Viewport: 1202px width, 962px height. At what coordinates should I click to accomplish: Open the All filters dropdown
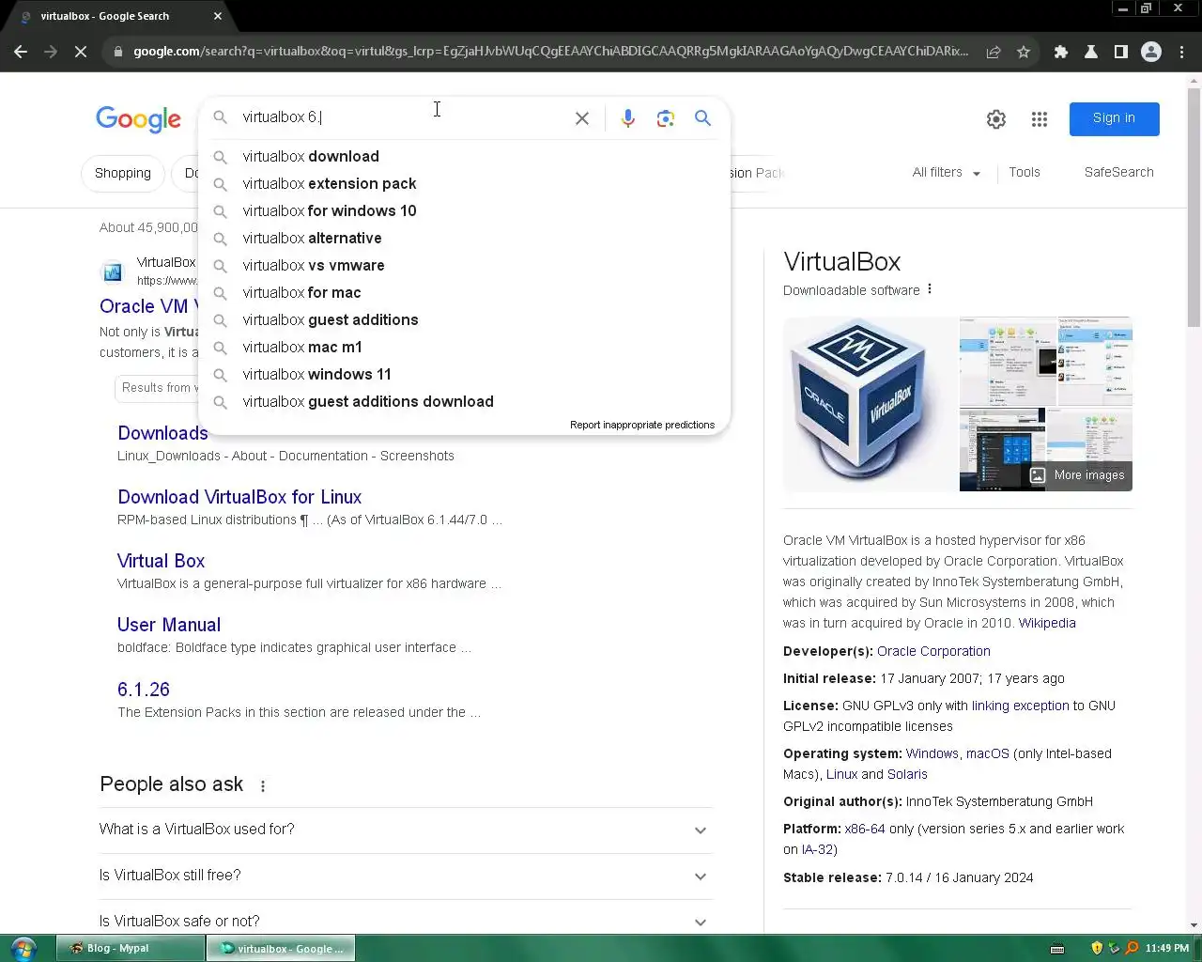tap(947, 173)
